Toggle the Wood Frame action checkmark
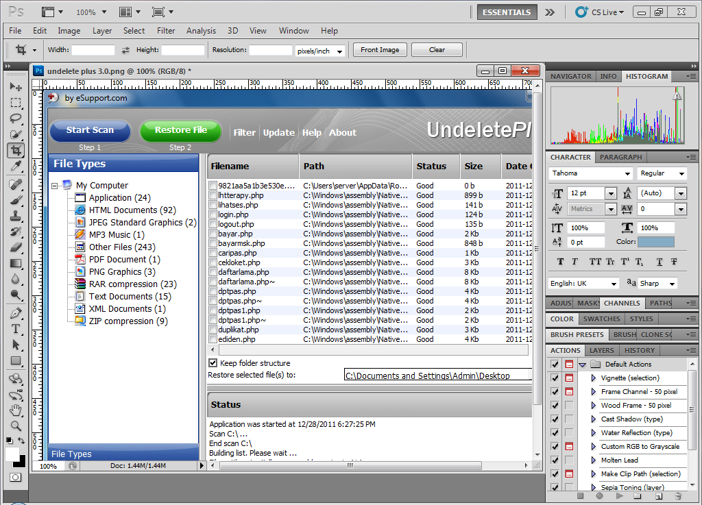Image resolution: width=702 pixels, height=505 pixels. point(555,405)
